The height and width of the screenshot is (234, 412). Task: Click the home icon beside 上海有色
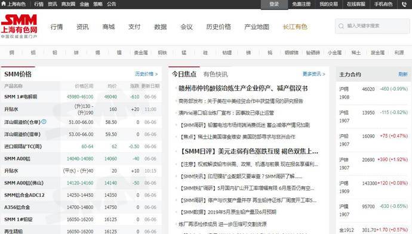tap(4, 4)
